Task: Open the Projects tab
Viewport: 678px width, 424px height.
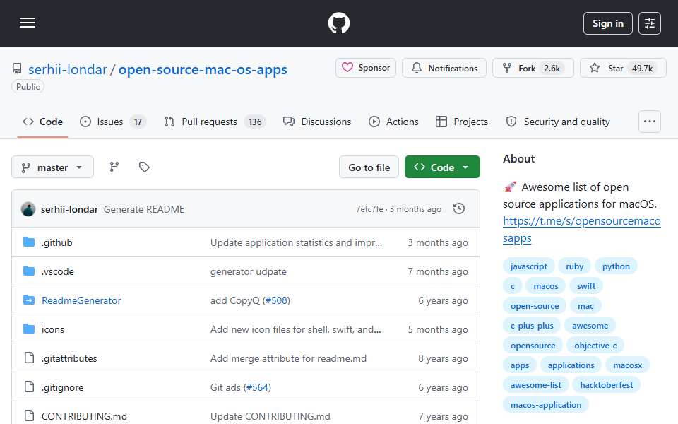Action: [x=462, y=122]
